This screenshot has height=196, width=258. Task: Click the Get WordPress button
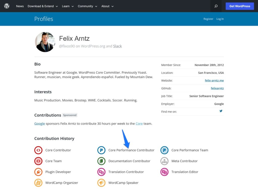coord(240,6)
